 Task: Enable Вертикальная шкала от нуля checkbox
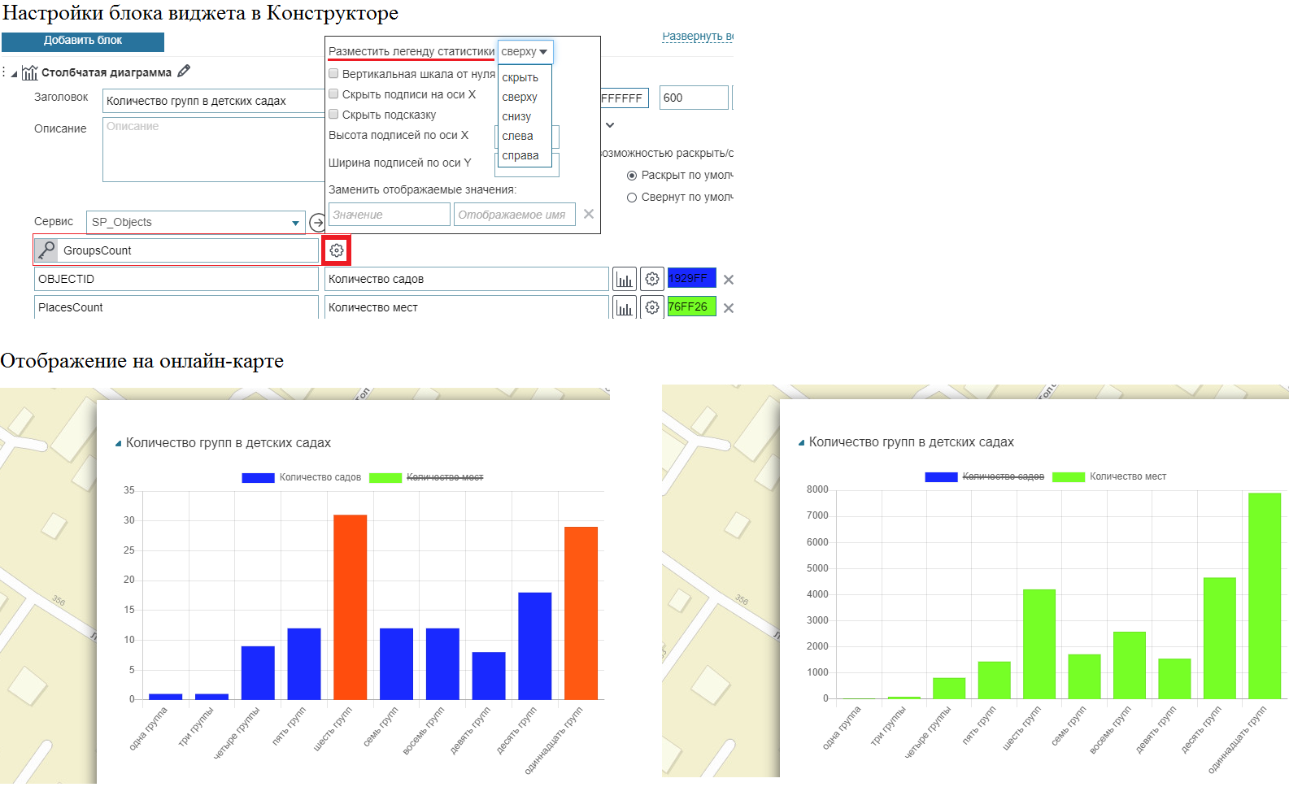coord(333,74)
